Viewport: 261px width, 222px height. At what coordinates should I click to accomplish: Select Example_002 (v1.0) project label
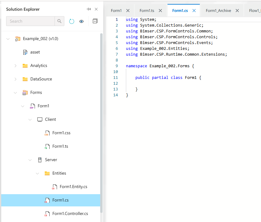pyautogui.click(x=41, y=39)
